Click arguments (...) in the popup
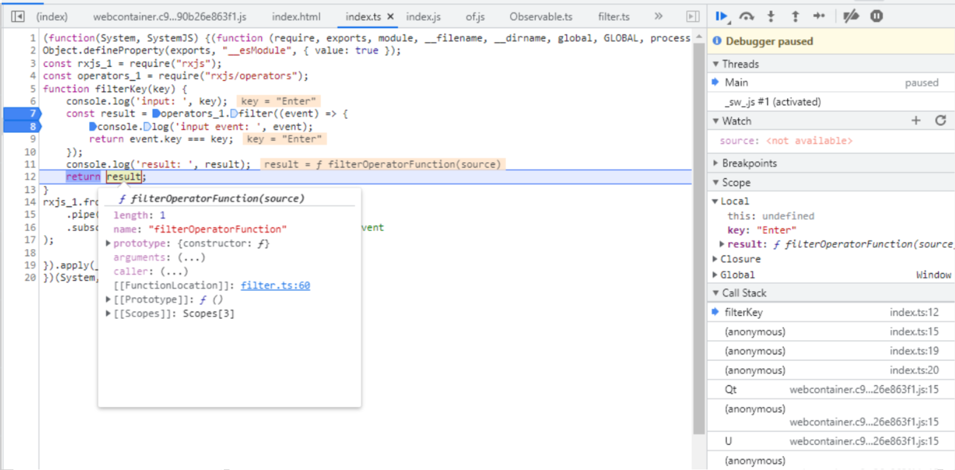 [159, 257]
